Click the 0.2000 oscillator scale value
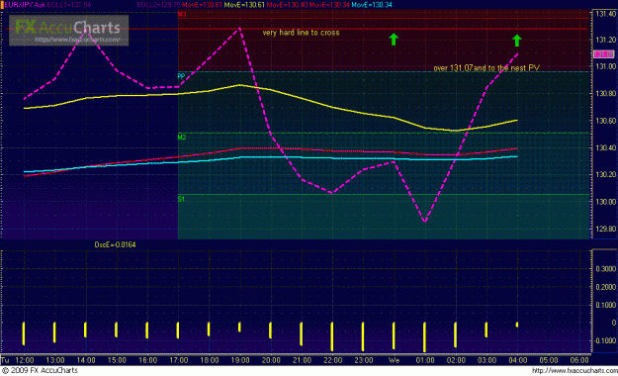The image size is (618, 376). coord(606,287)
